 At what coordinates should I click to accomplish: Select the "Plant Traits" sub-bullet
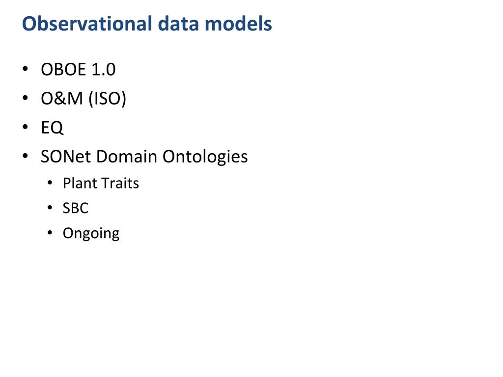pyautogui.click(x=101, y=184)
